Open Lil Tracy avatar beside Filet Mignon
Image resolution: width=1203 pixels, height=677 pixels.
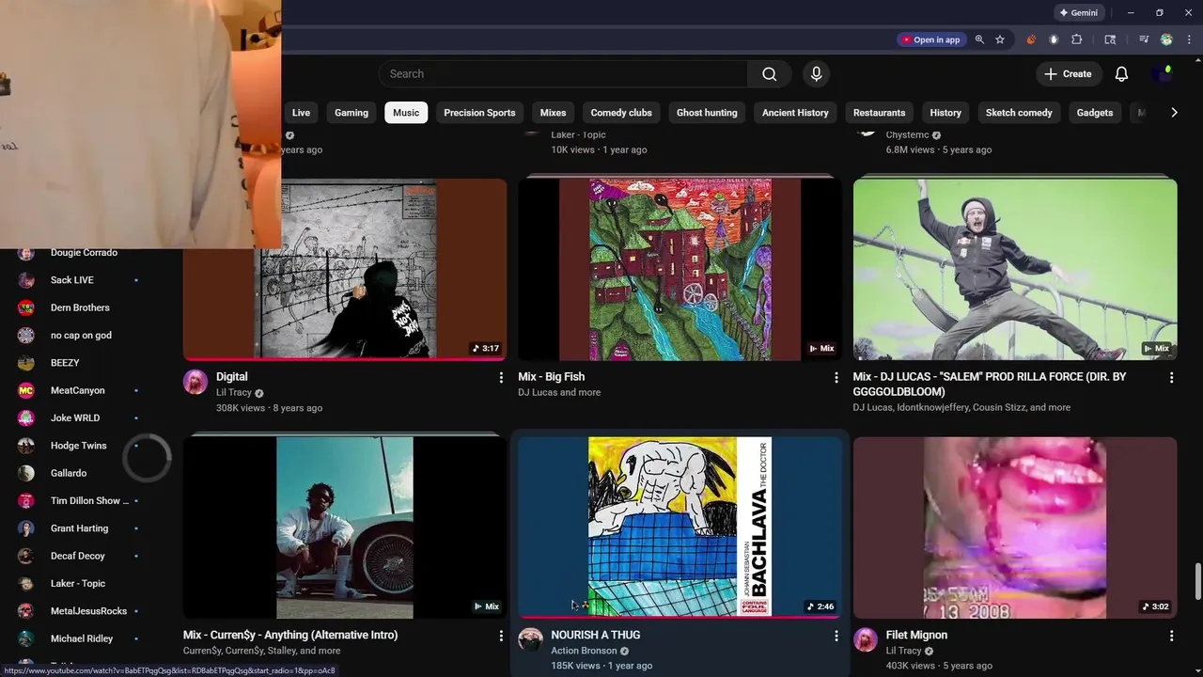866,640
